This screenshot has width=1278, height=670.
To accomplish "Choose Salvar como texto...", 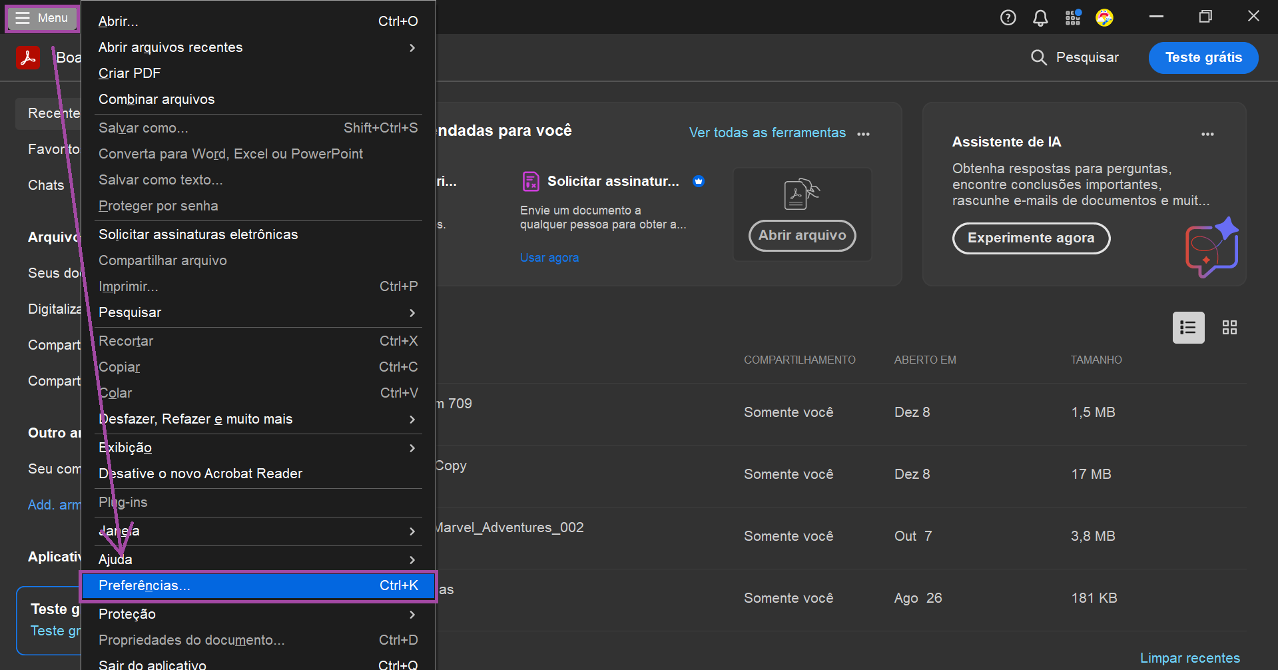I will click(258, 180).
